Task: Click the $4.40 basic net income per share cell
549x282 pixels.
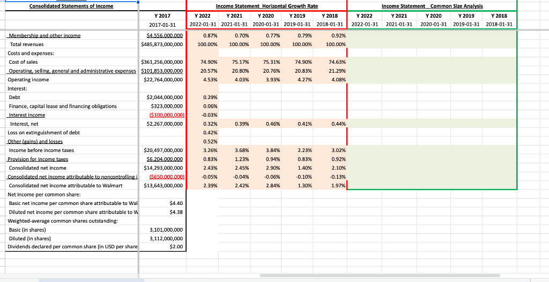Action: [x=163, y=203]
